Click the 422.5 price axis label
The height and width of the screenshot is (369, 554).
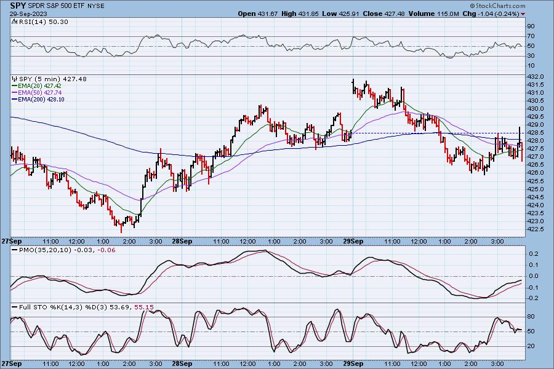click(x=534, y=229)
